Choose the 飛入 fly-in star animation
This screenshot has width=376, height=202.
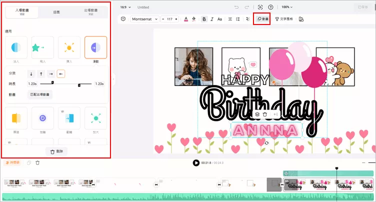pos(42,47)
